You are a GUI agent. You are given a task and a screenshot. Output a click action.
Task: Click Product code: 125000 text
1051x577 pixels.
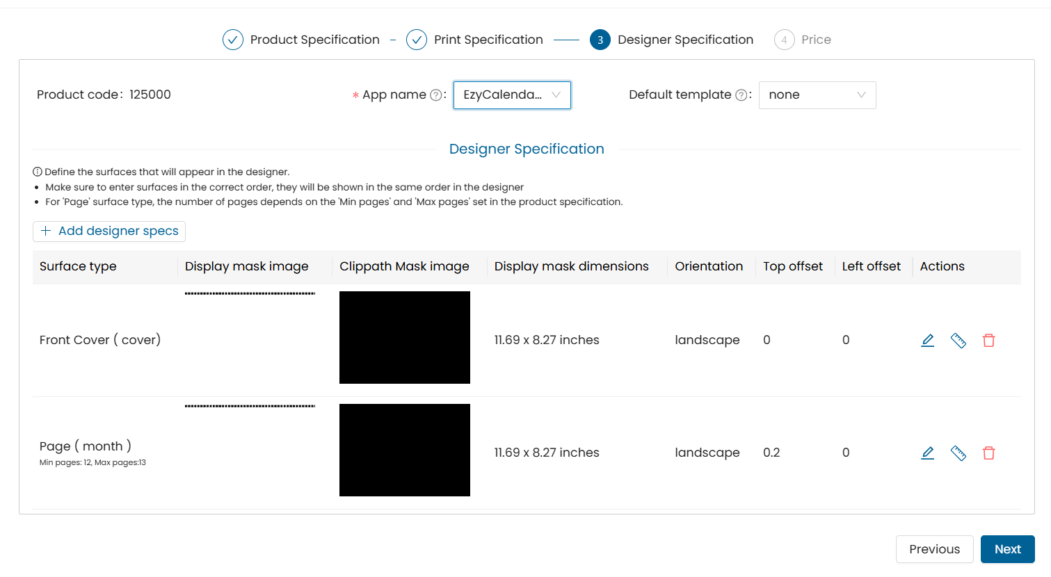[104, 95]
